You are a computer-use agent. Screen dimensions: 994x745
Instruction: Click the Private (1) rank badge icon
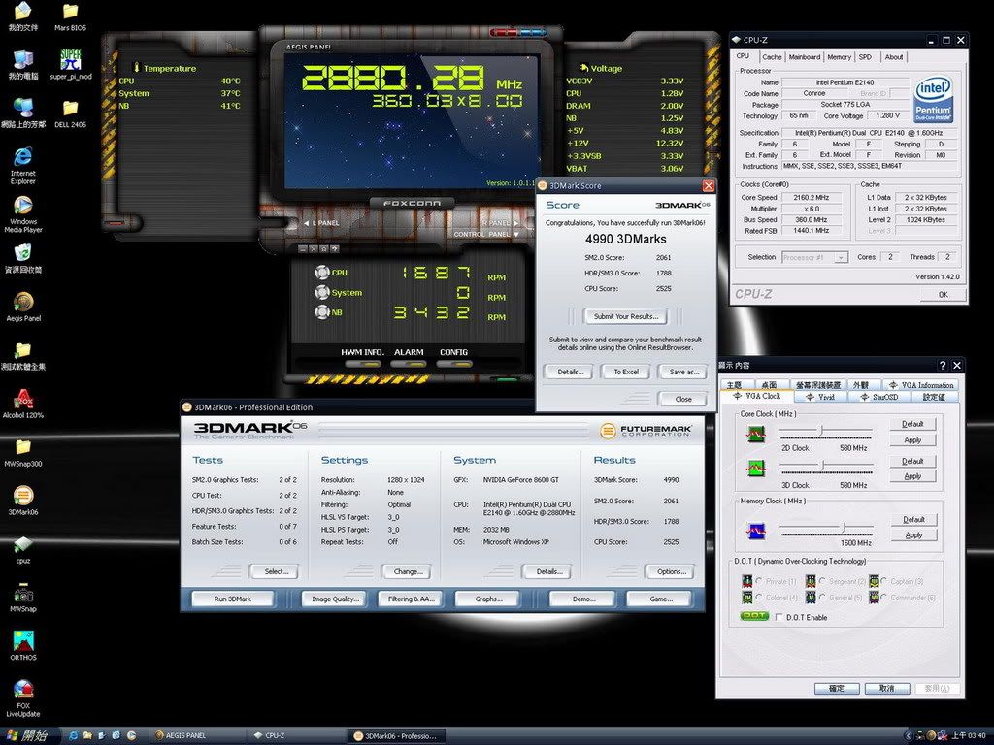click(746, 581)
